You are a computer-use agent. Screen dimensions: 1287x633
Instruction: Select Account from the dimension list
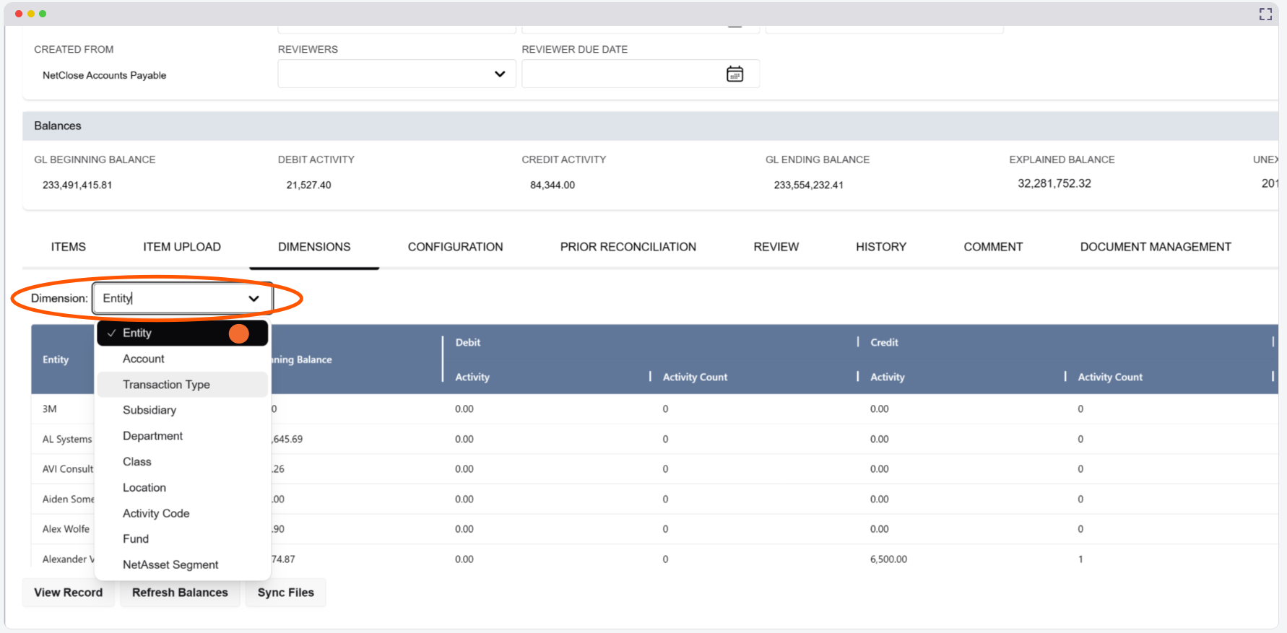coord(144,359)
